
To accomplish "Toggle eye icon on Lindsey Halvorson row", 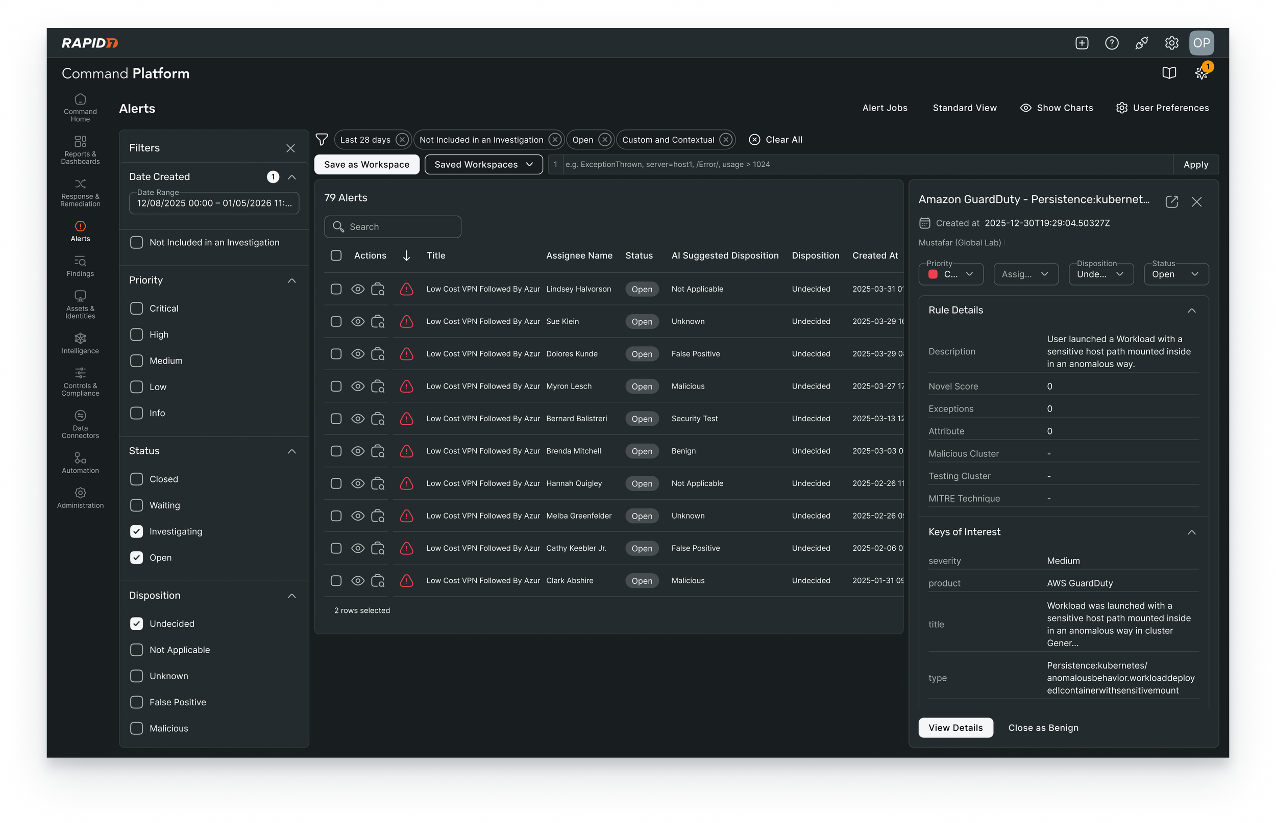I will click(358, 289).
